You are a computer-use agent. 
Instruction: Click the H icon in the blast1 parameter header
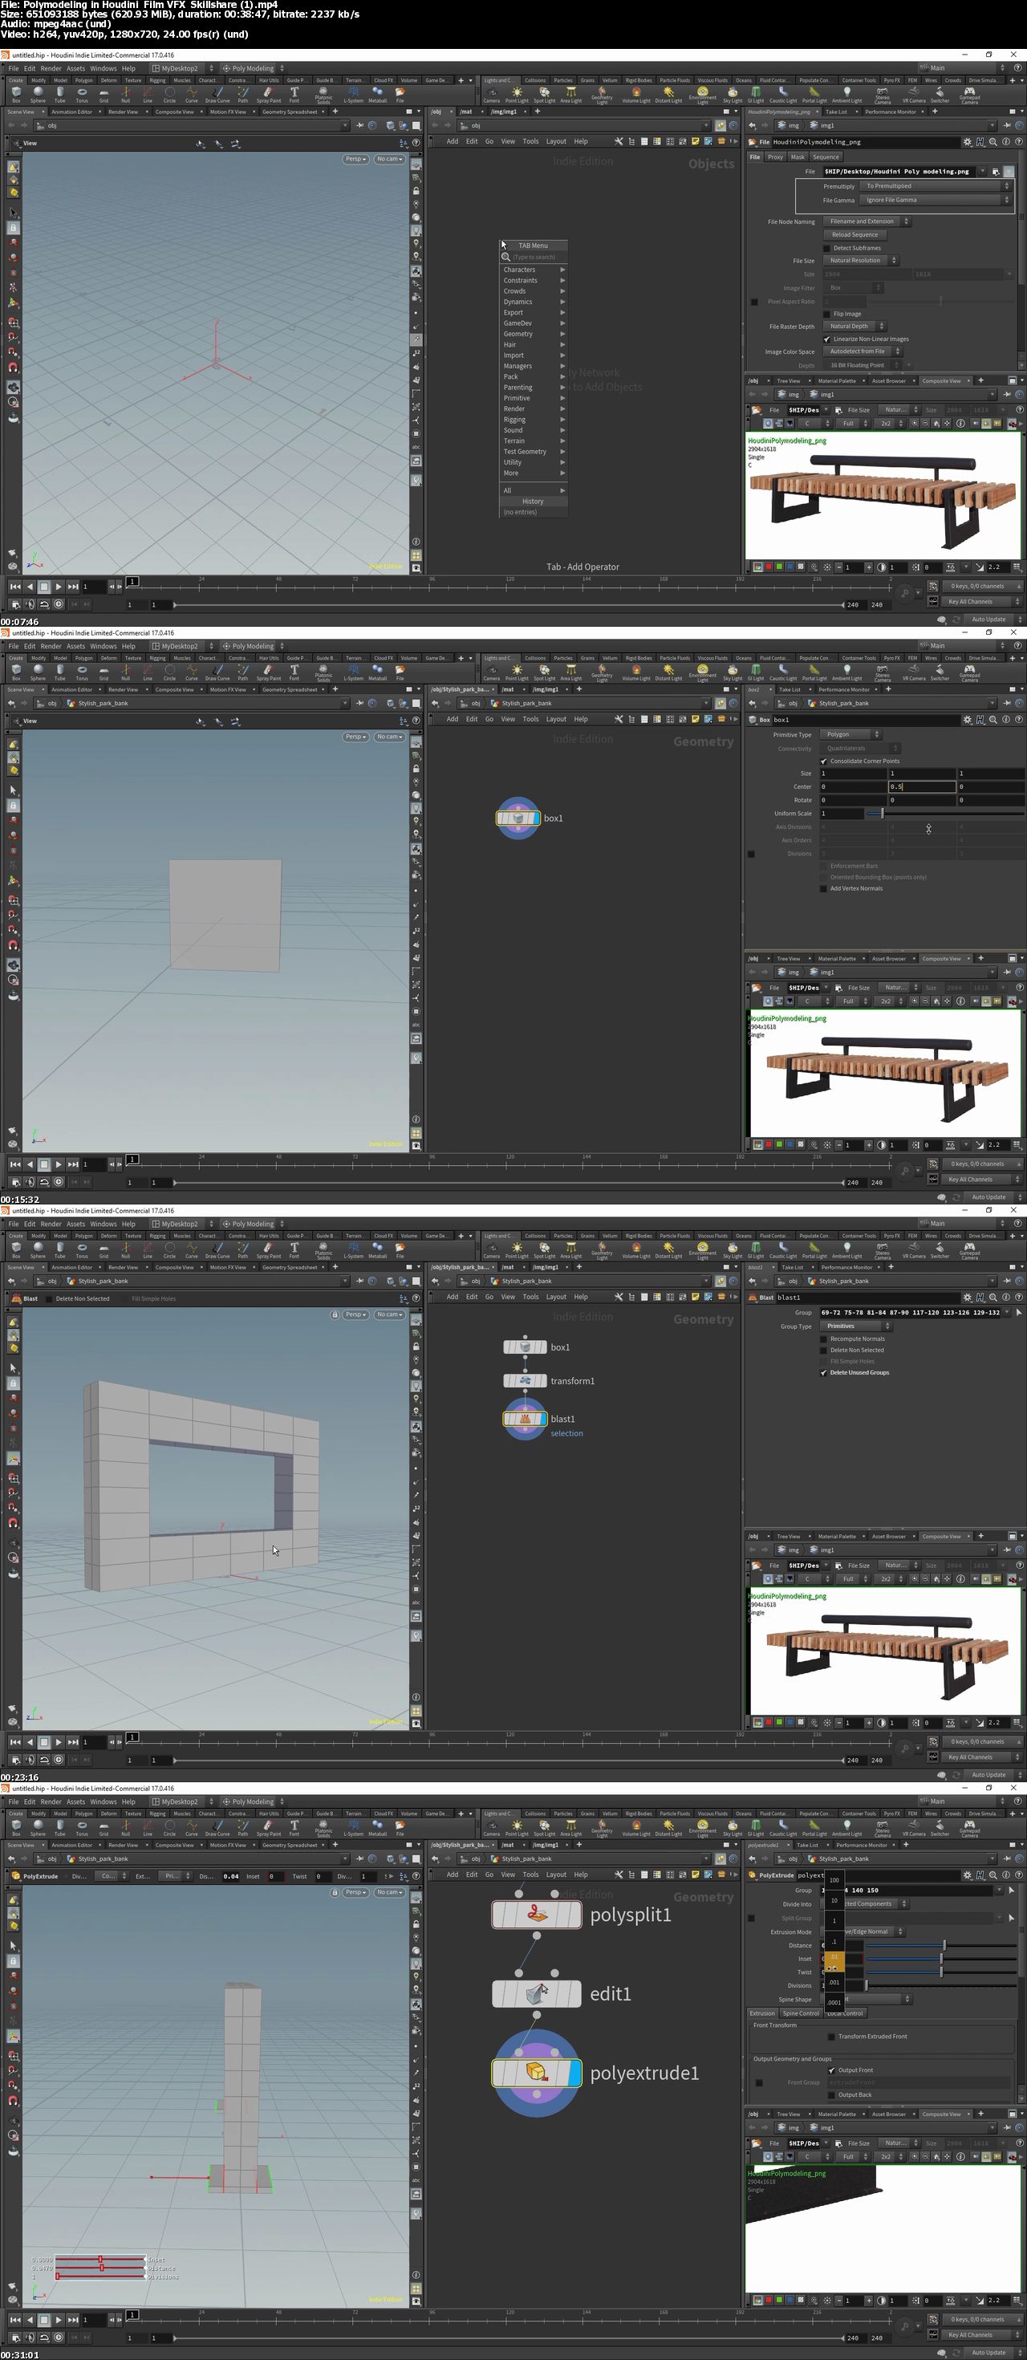point(980,1298)
